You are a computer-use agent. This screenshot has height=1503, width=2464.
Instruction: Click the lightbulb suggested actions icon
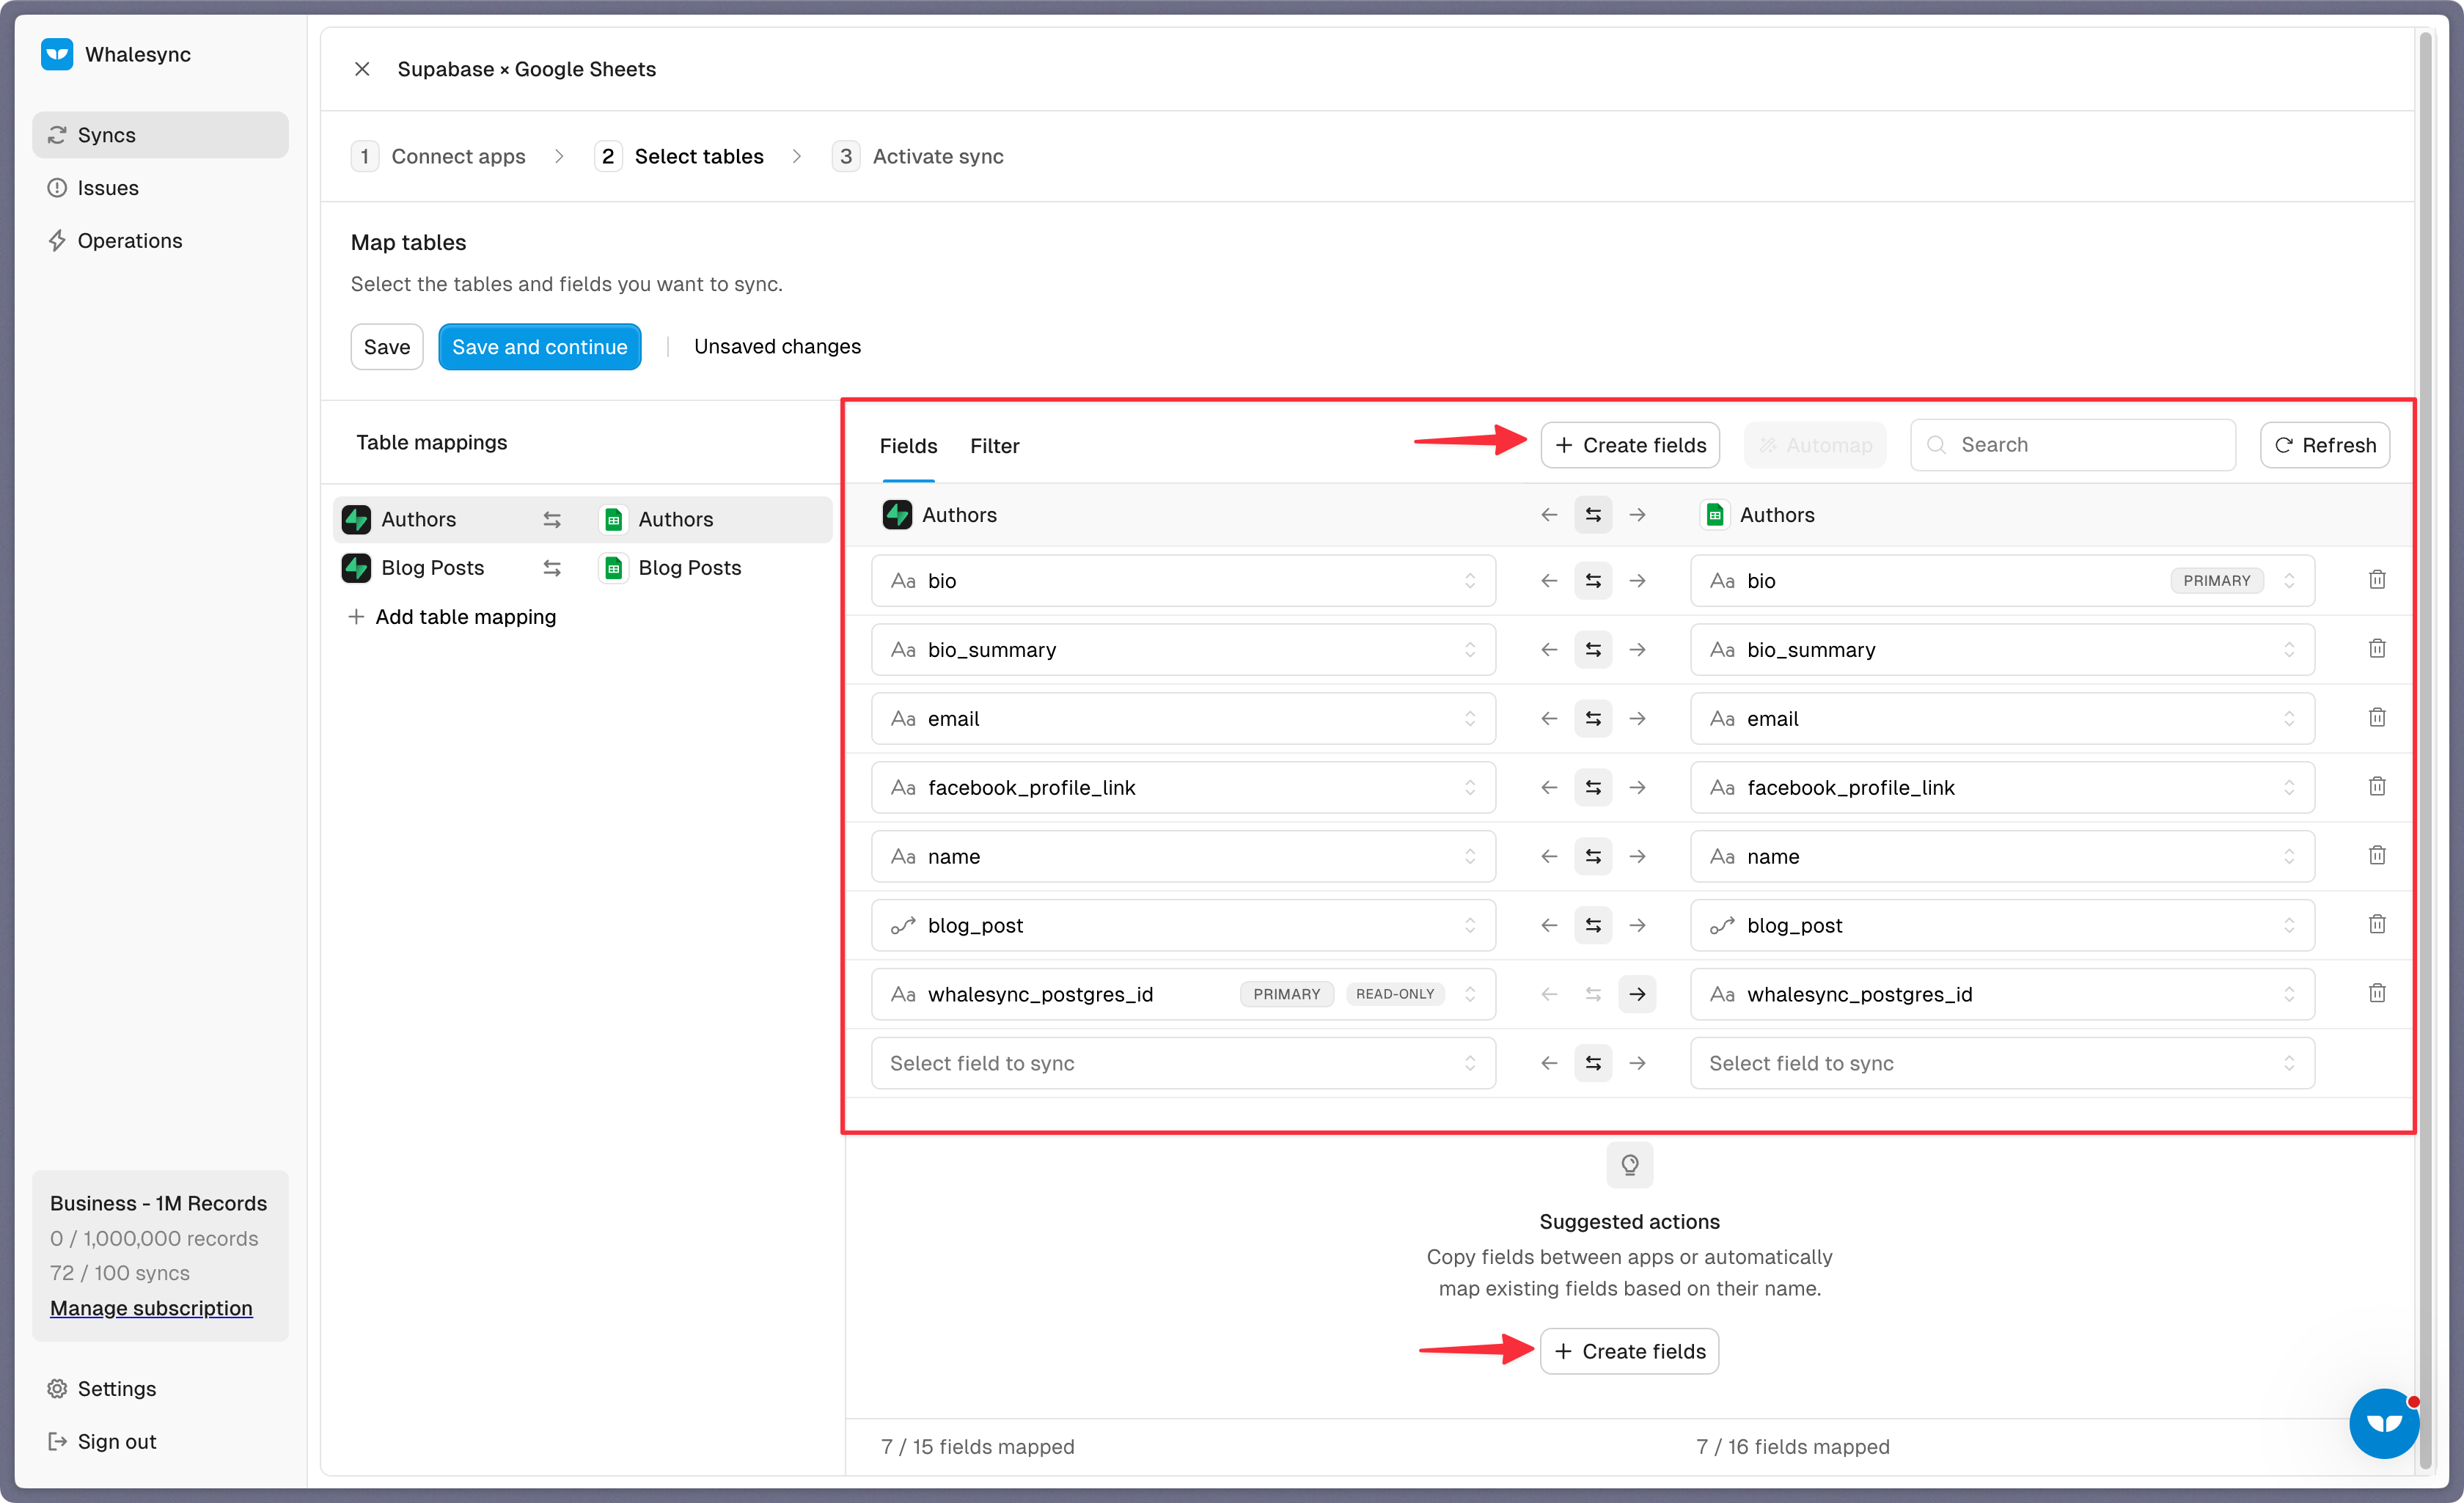point(1629,1165)
